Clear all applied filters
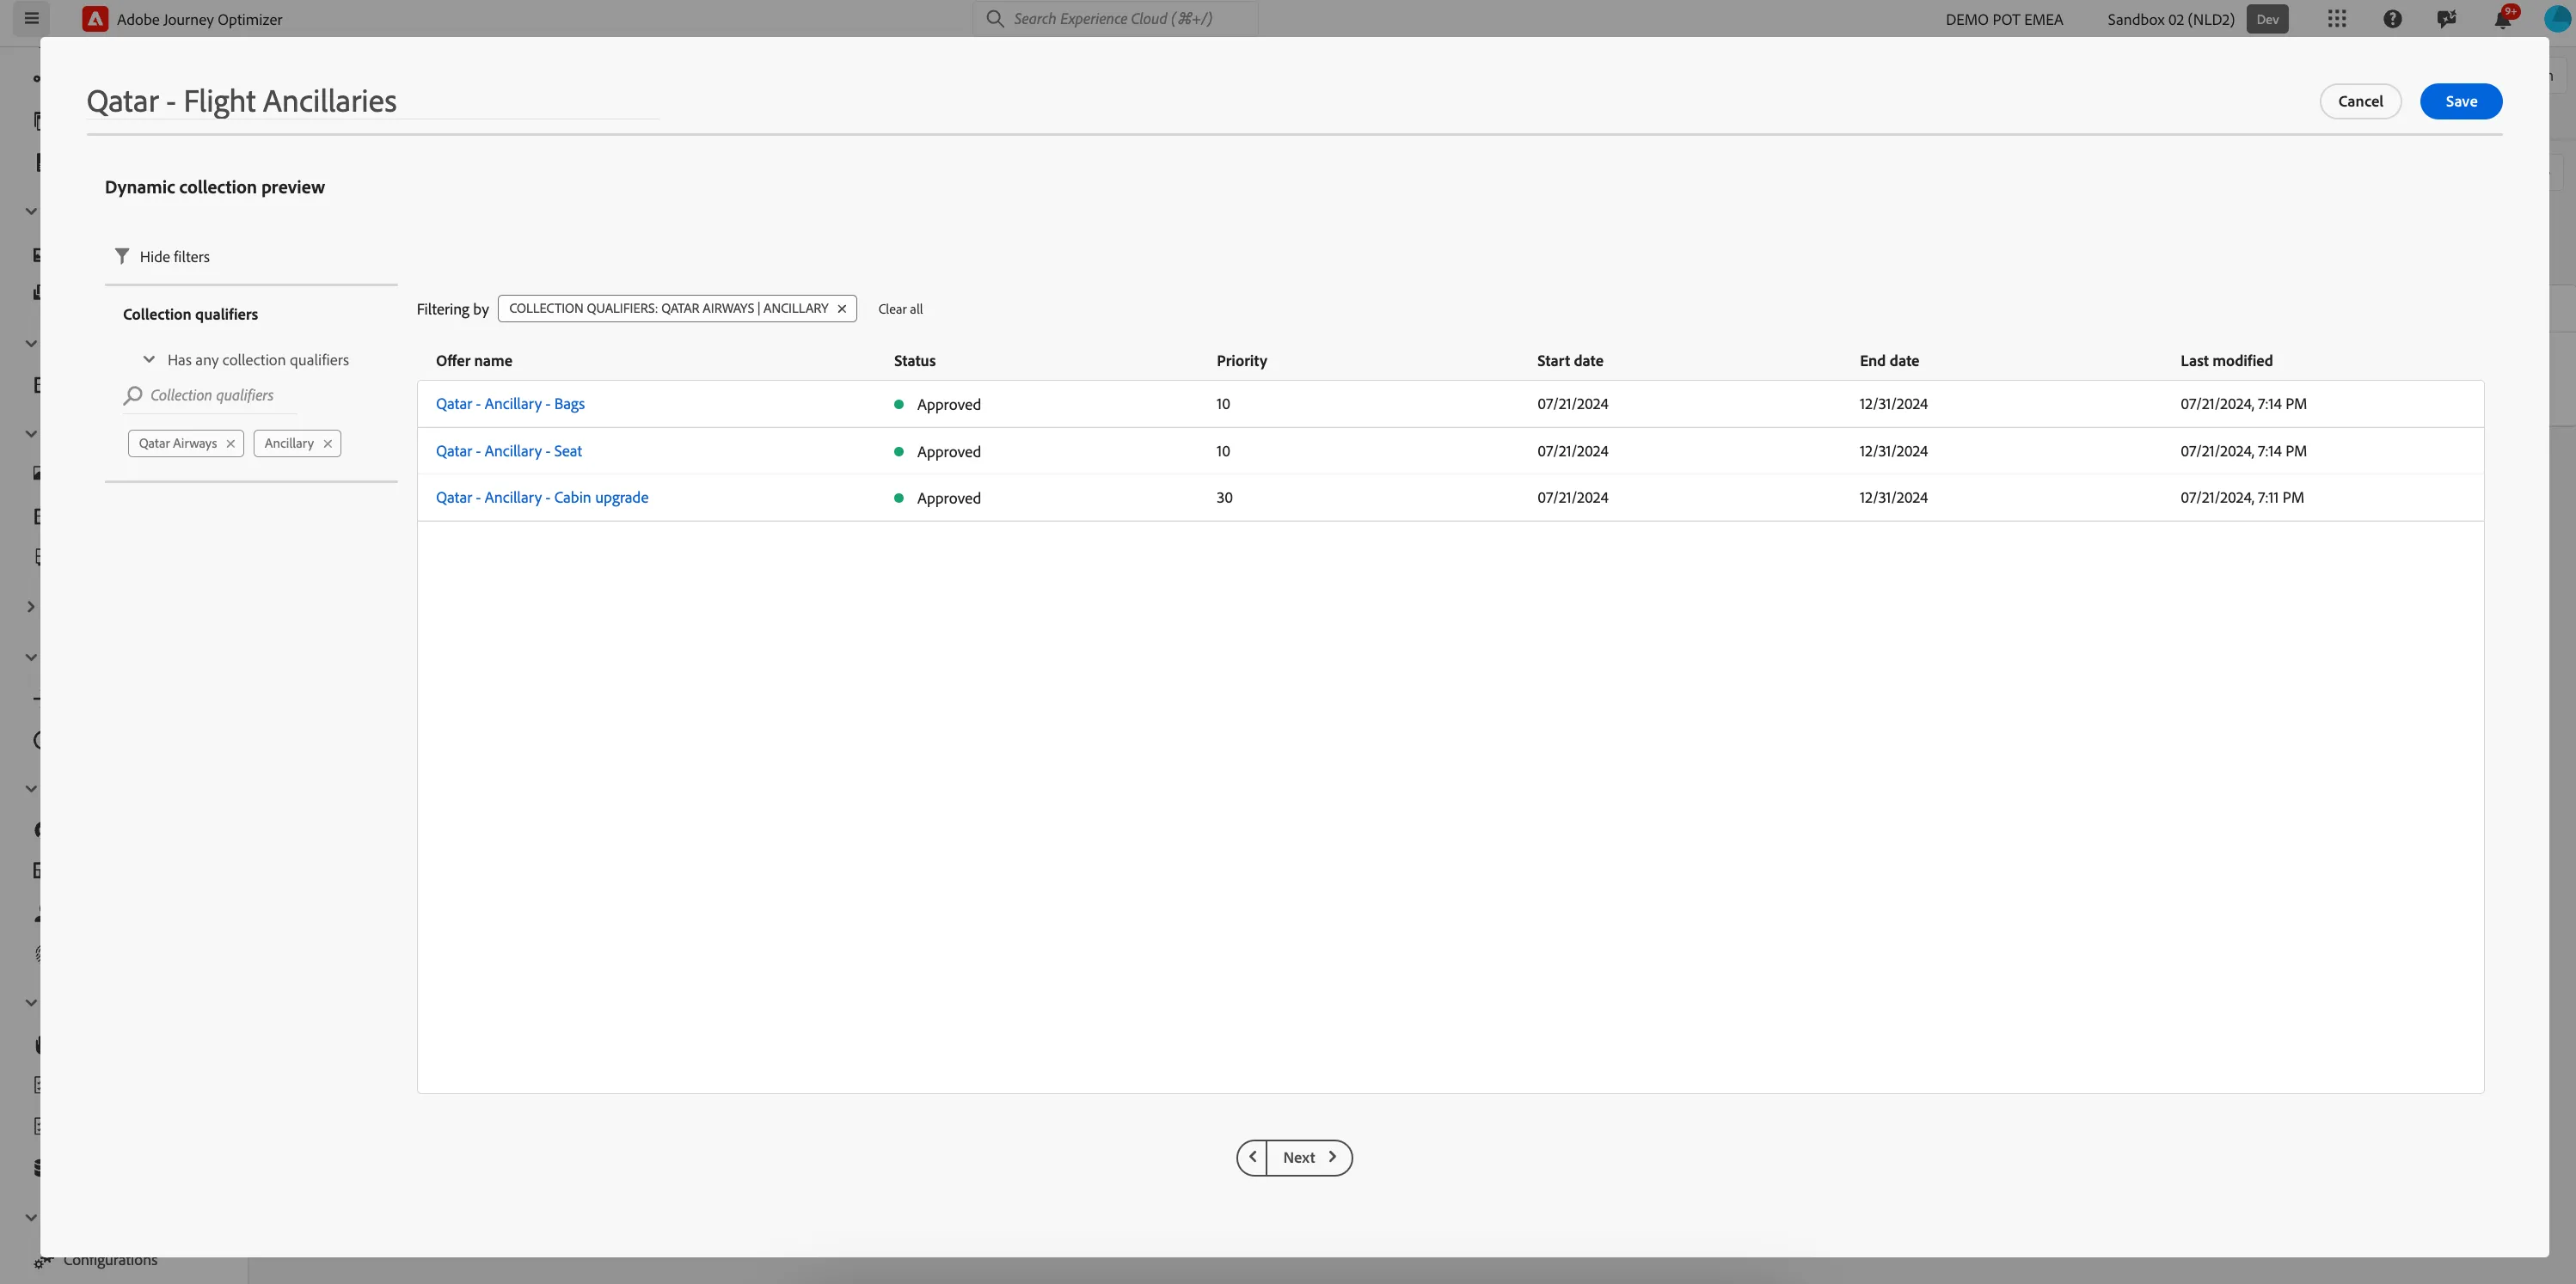The image size is (2576, 1284). click(x=900, y=309)
